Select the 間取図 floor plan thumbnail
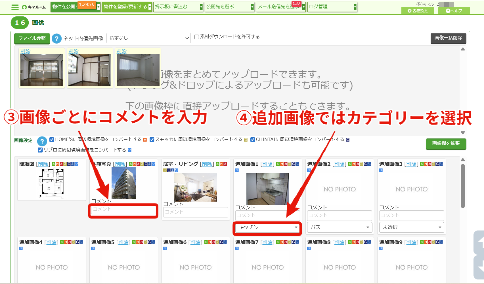Viewport: 484px width, 284px height. click(51, 183)
